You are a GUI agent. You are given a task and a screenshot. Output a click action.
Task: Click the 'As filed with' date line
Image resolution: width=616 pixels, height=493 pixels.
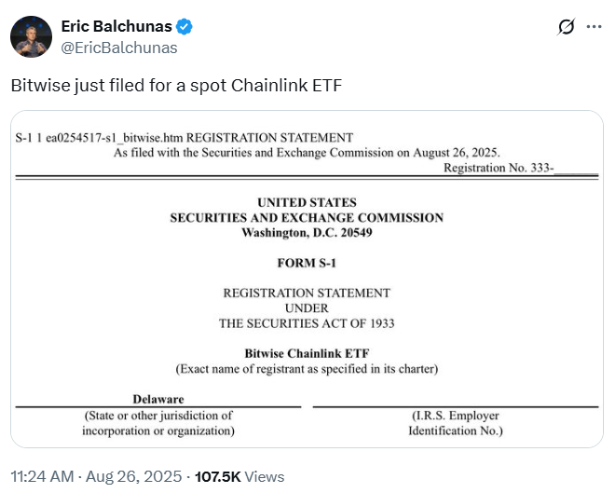[307, 152]
